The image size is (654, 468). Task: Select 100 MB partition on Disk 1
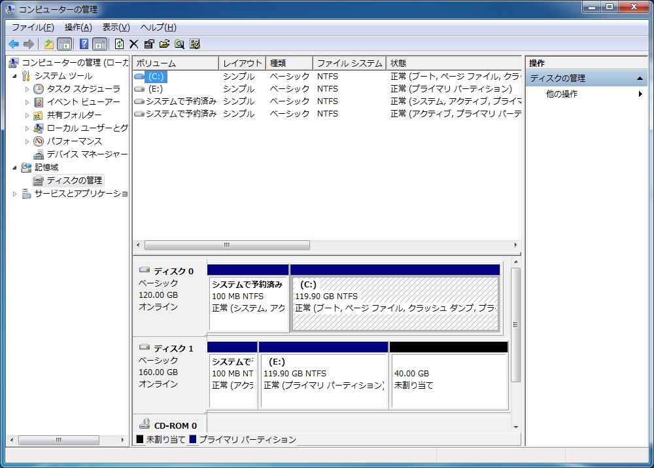pos(232,375)
